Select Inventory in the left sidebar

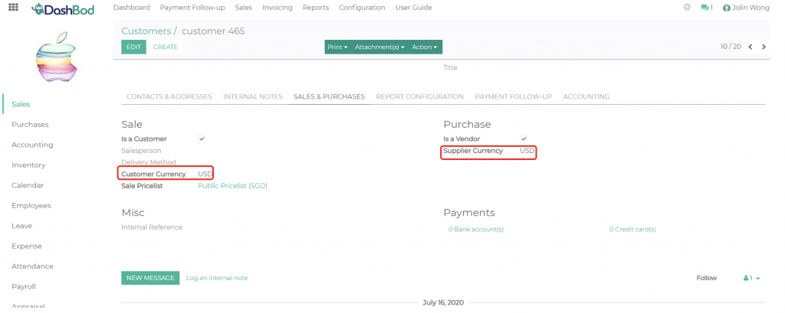click(x=28, y=165)
